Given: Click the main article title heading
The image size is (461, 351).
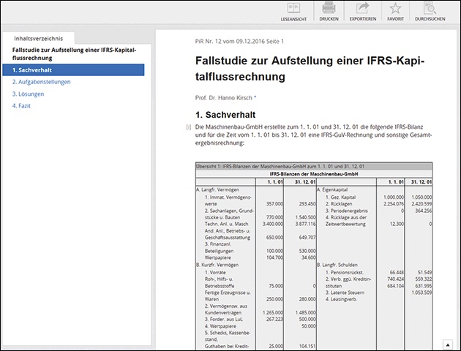Looking at the screenshot, I should [310, 67].
